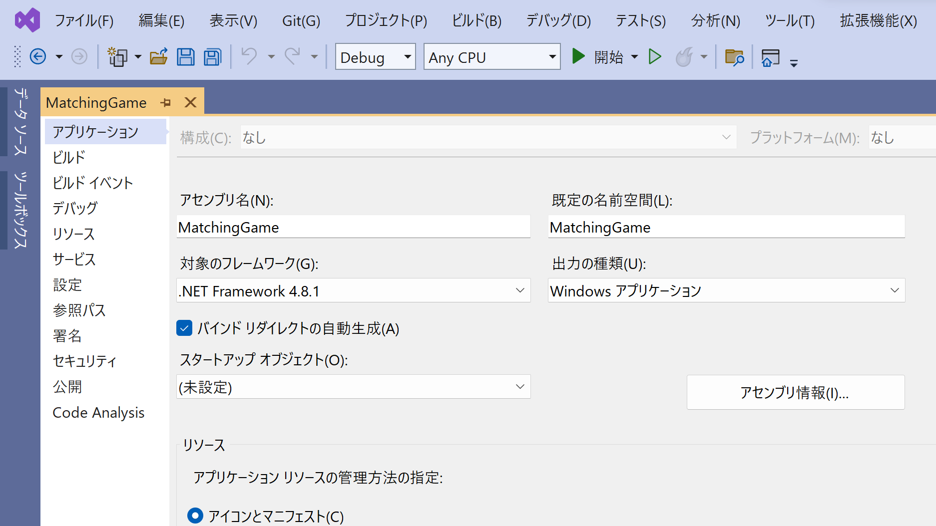Click the Visual Studio logo icon
Viewport: 936px width, 526px height.
27,20
